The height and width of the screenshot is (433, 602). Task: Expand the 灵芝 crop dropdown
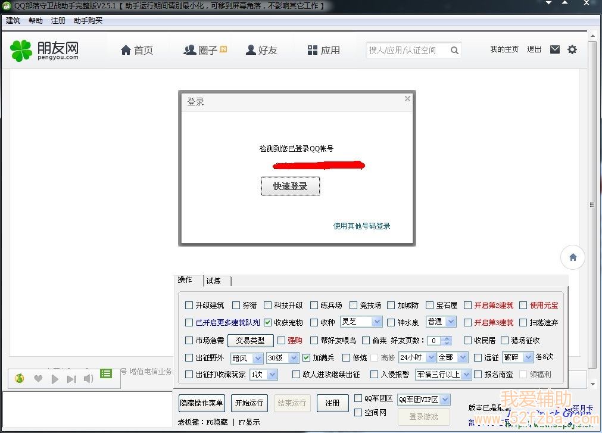point(377,322)
